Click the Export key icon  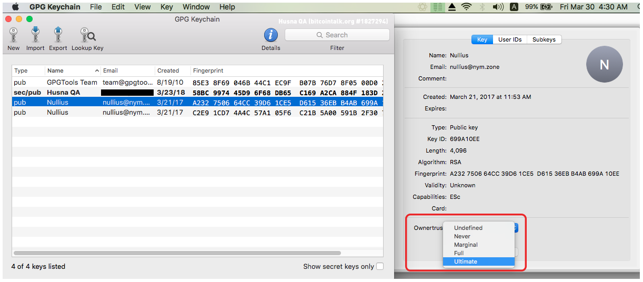(x=58, y=35)
